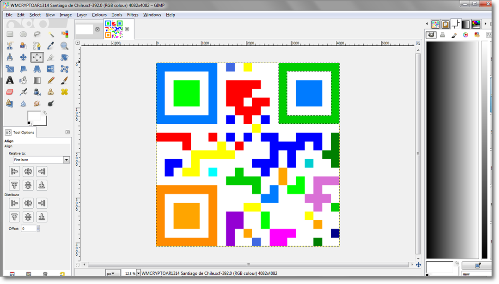Close the QR code image tab
Screen dimensions: 499x284
127,29
